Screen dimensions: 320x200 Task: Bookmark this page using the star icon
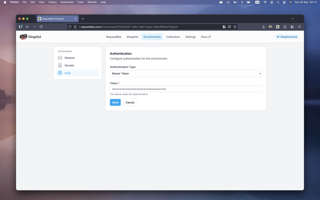coord(235,27)
